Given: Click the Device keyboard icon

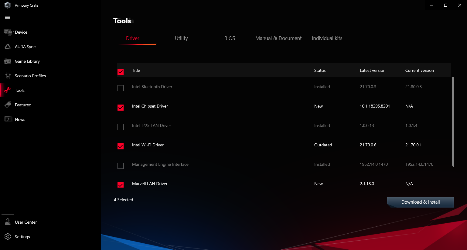Looking at the screenshot, I should [8, 32].
